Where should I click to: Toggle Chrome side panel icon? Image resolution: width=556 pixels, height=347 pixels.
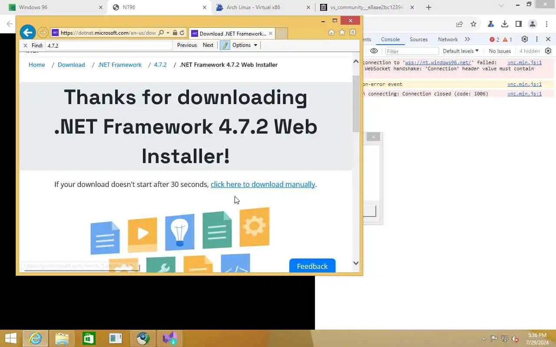[x=519, y=24]
